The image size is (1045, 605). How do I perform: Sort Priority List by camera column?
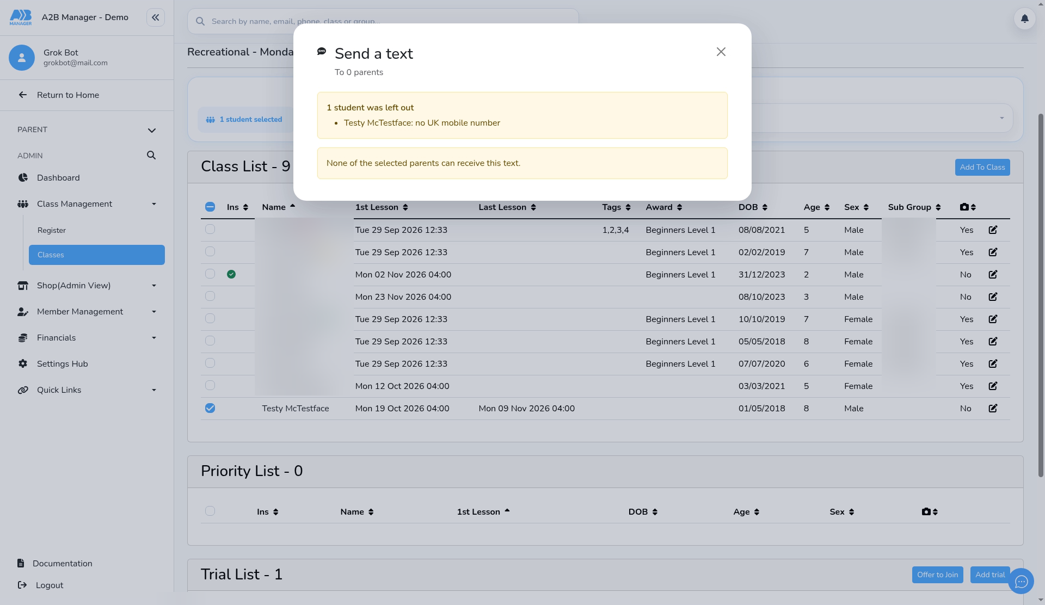(x=930, y=512)
